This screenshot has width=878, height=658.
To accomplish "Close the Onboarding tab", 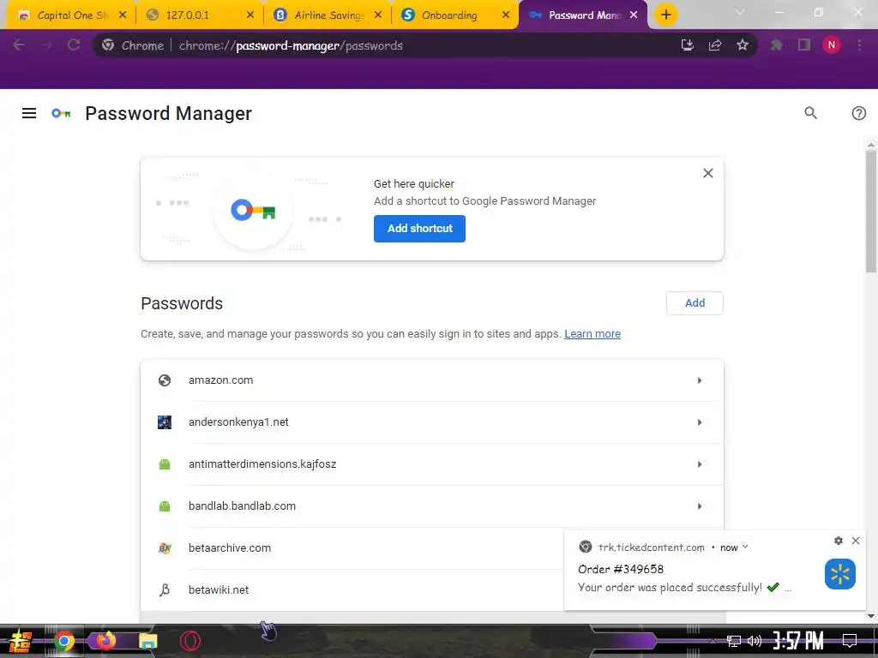I will [x=506, y=15].
